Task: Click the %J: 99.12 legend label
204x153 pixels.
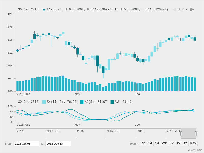Action: (123, 102)
